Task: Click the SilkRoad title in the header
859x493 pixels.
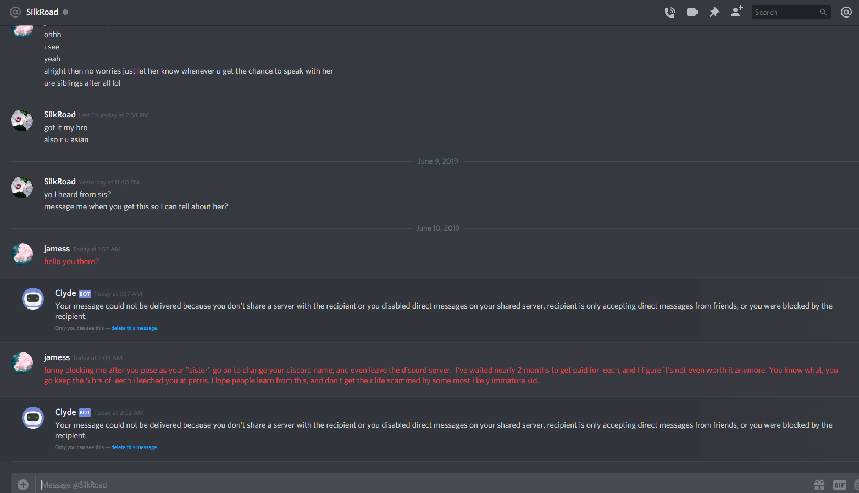Action: point(42,12)
